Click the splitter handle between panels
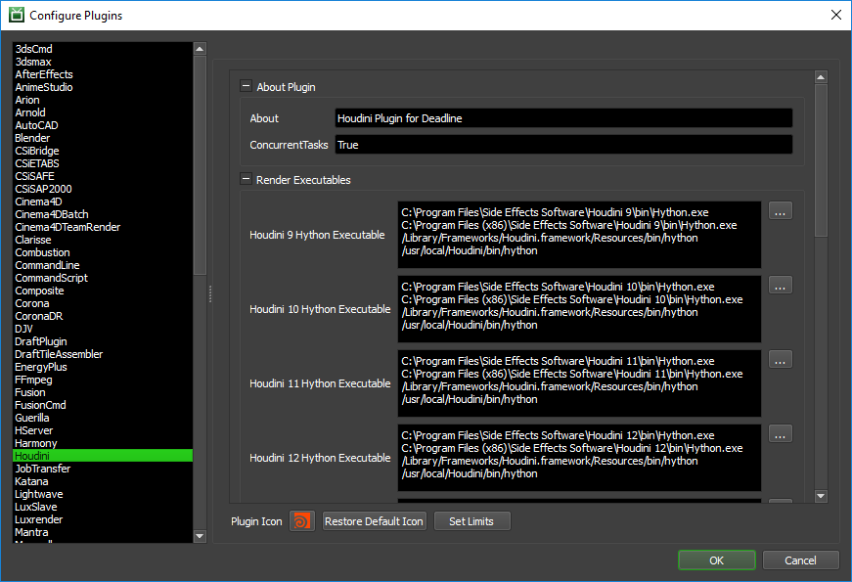The width and height of the screenshot is (852, 582). click(209, 293)
